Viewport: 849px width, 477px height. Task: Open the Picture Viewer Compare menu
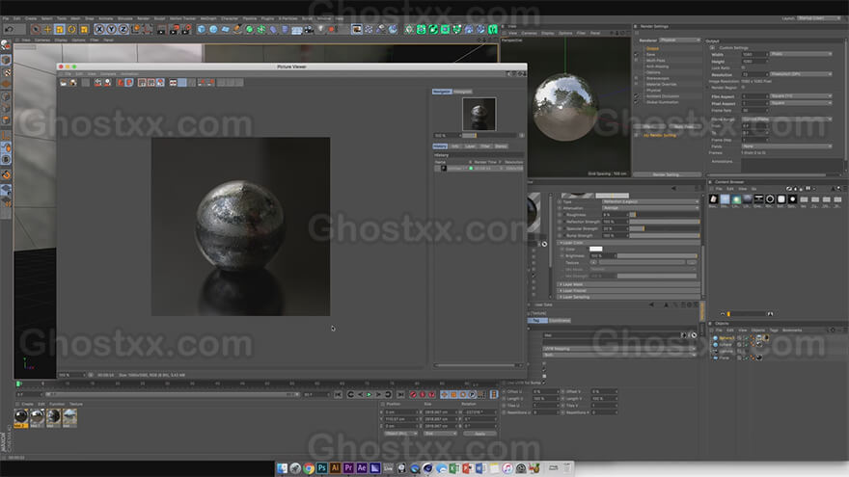pos(108,73)
